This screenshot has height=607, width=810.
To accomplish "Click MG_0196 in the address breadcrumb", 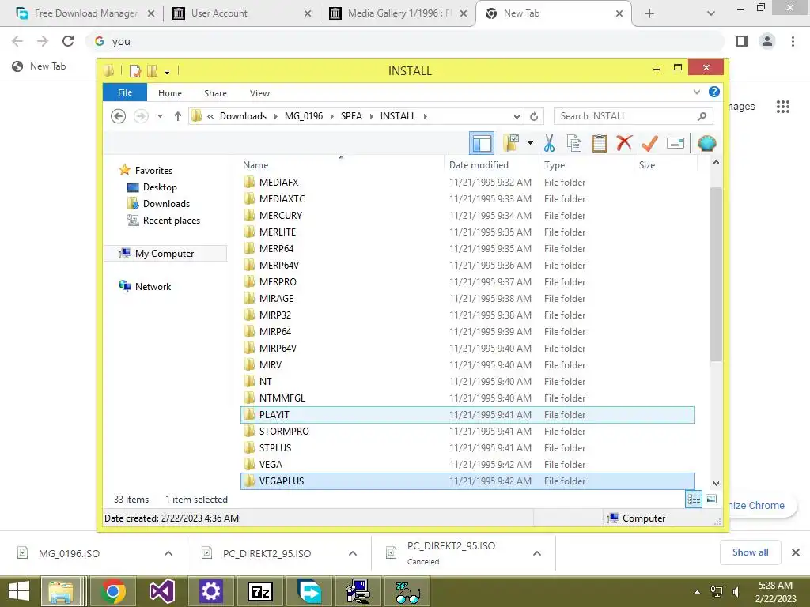I will [x=304, y=116].
